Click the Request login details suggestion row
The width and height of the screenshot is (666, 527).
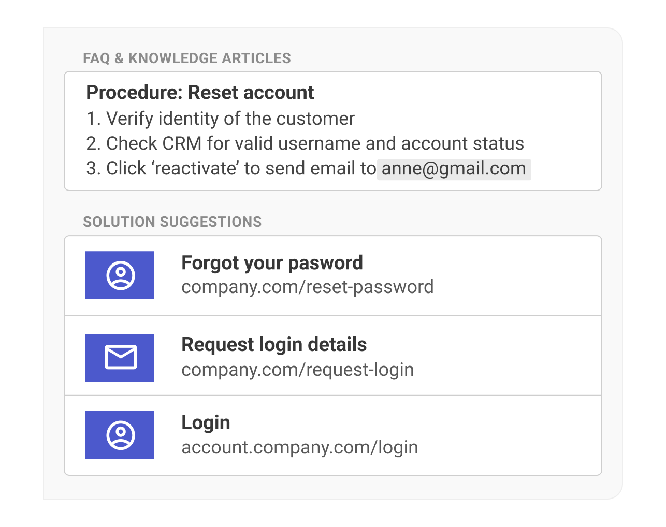333,356
